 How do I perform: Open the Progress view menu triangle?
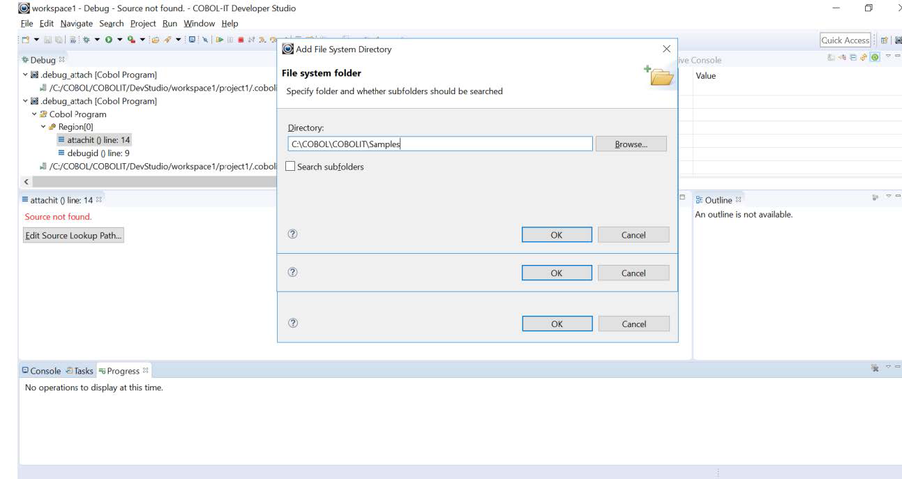pyautogui.click(x=888, y=367)
